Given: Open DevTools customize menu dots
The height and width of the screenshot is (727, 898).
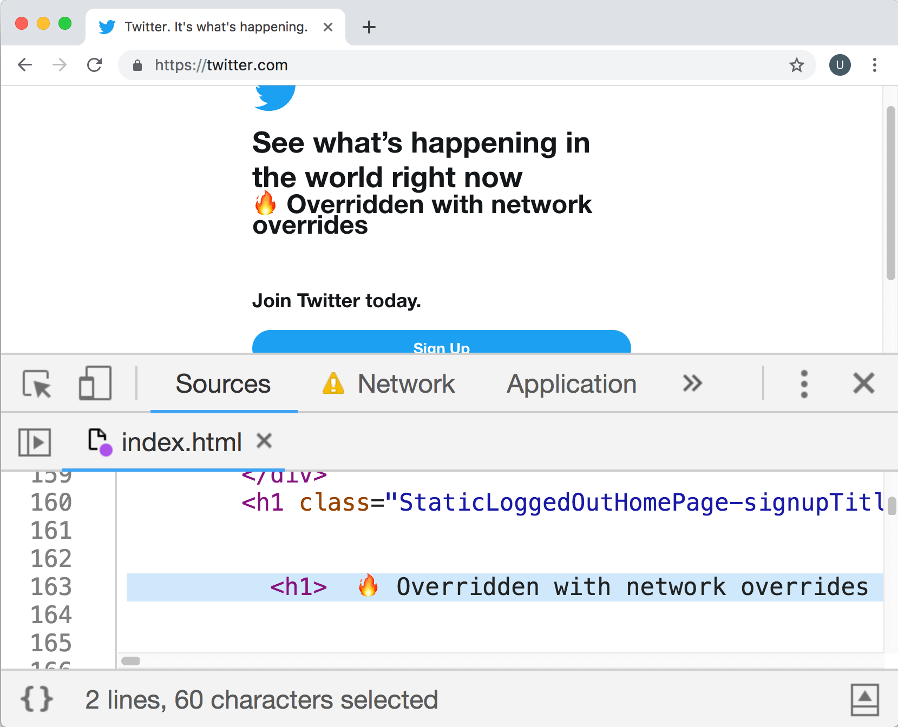Looking at the screenshot, I should click(x=804, y=384).
